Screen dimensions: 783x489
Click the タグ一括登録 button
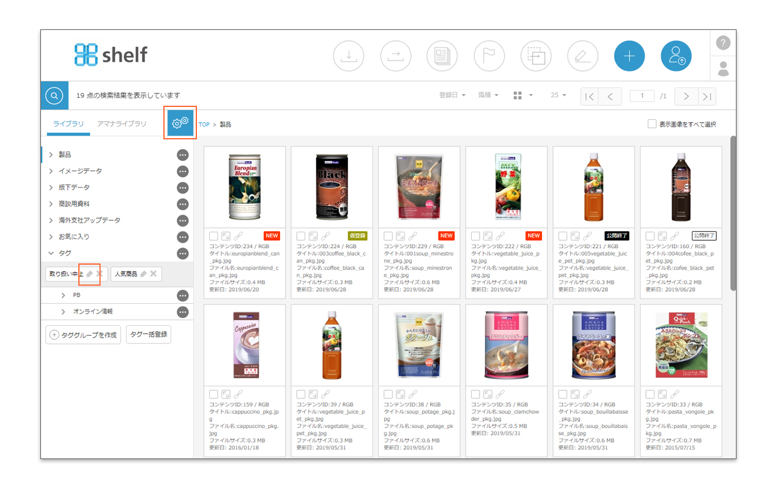click(x=149, y=334)
